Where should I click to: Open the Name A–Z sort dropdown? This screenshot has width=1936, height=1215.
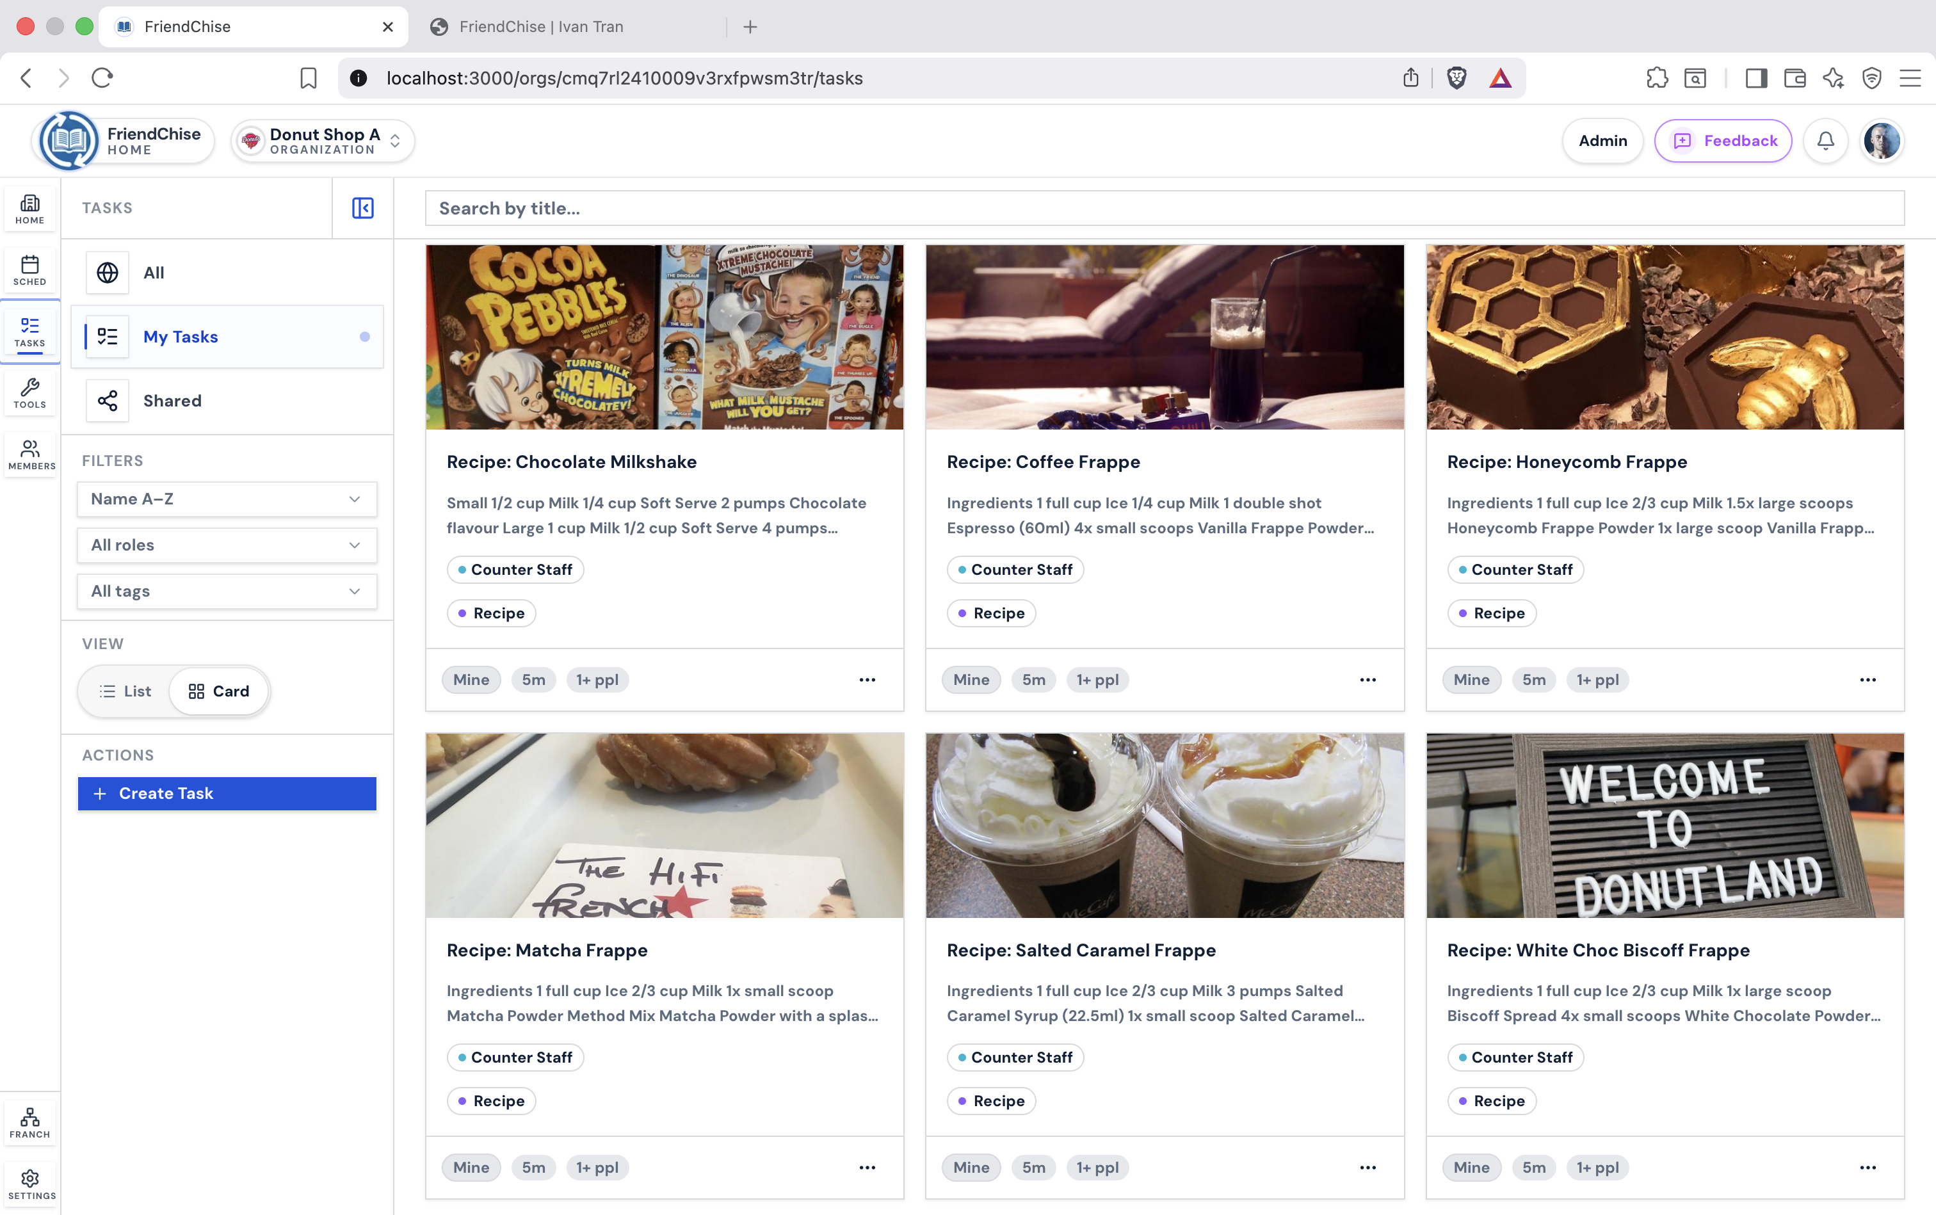click(x=227, y=499)
